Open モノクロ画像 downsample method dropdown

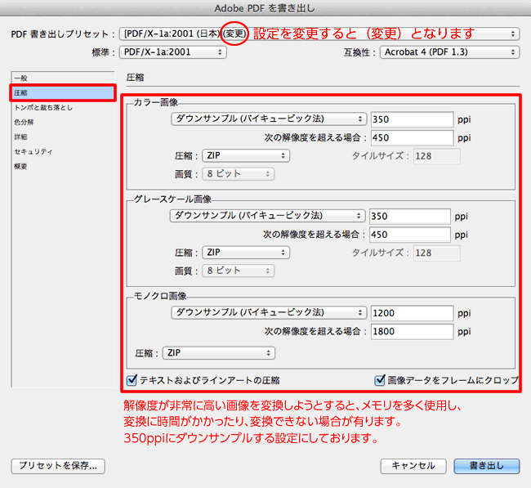coord(269,313)
